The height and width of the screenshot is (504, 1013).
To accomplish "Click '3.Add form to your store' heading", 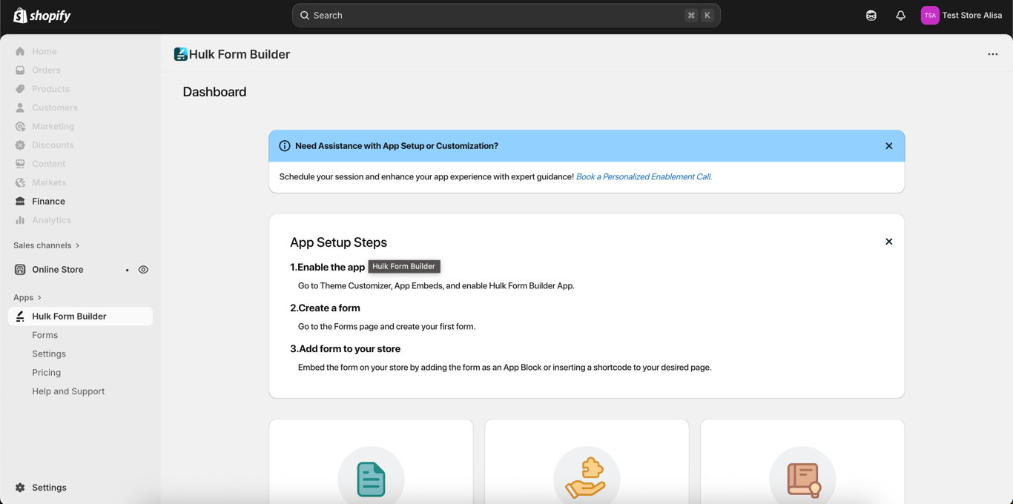I will click(345, 349).
